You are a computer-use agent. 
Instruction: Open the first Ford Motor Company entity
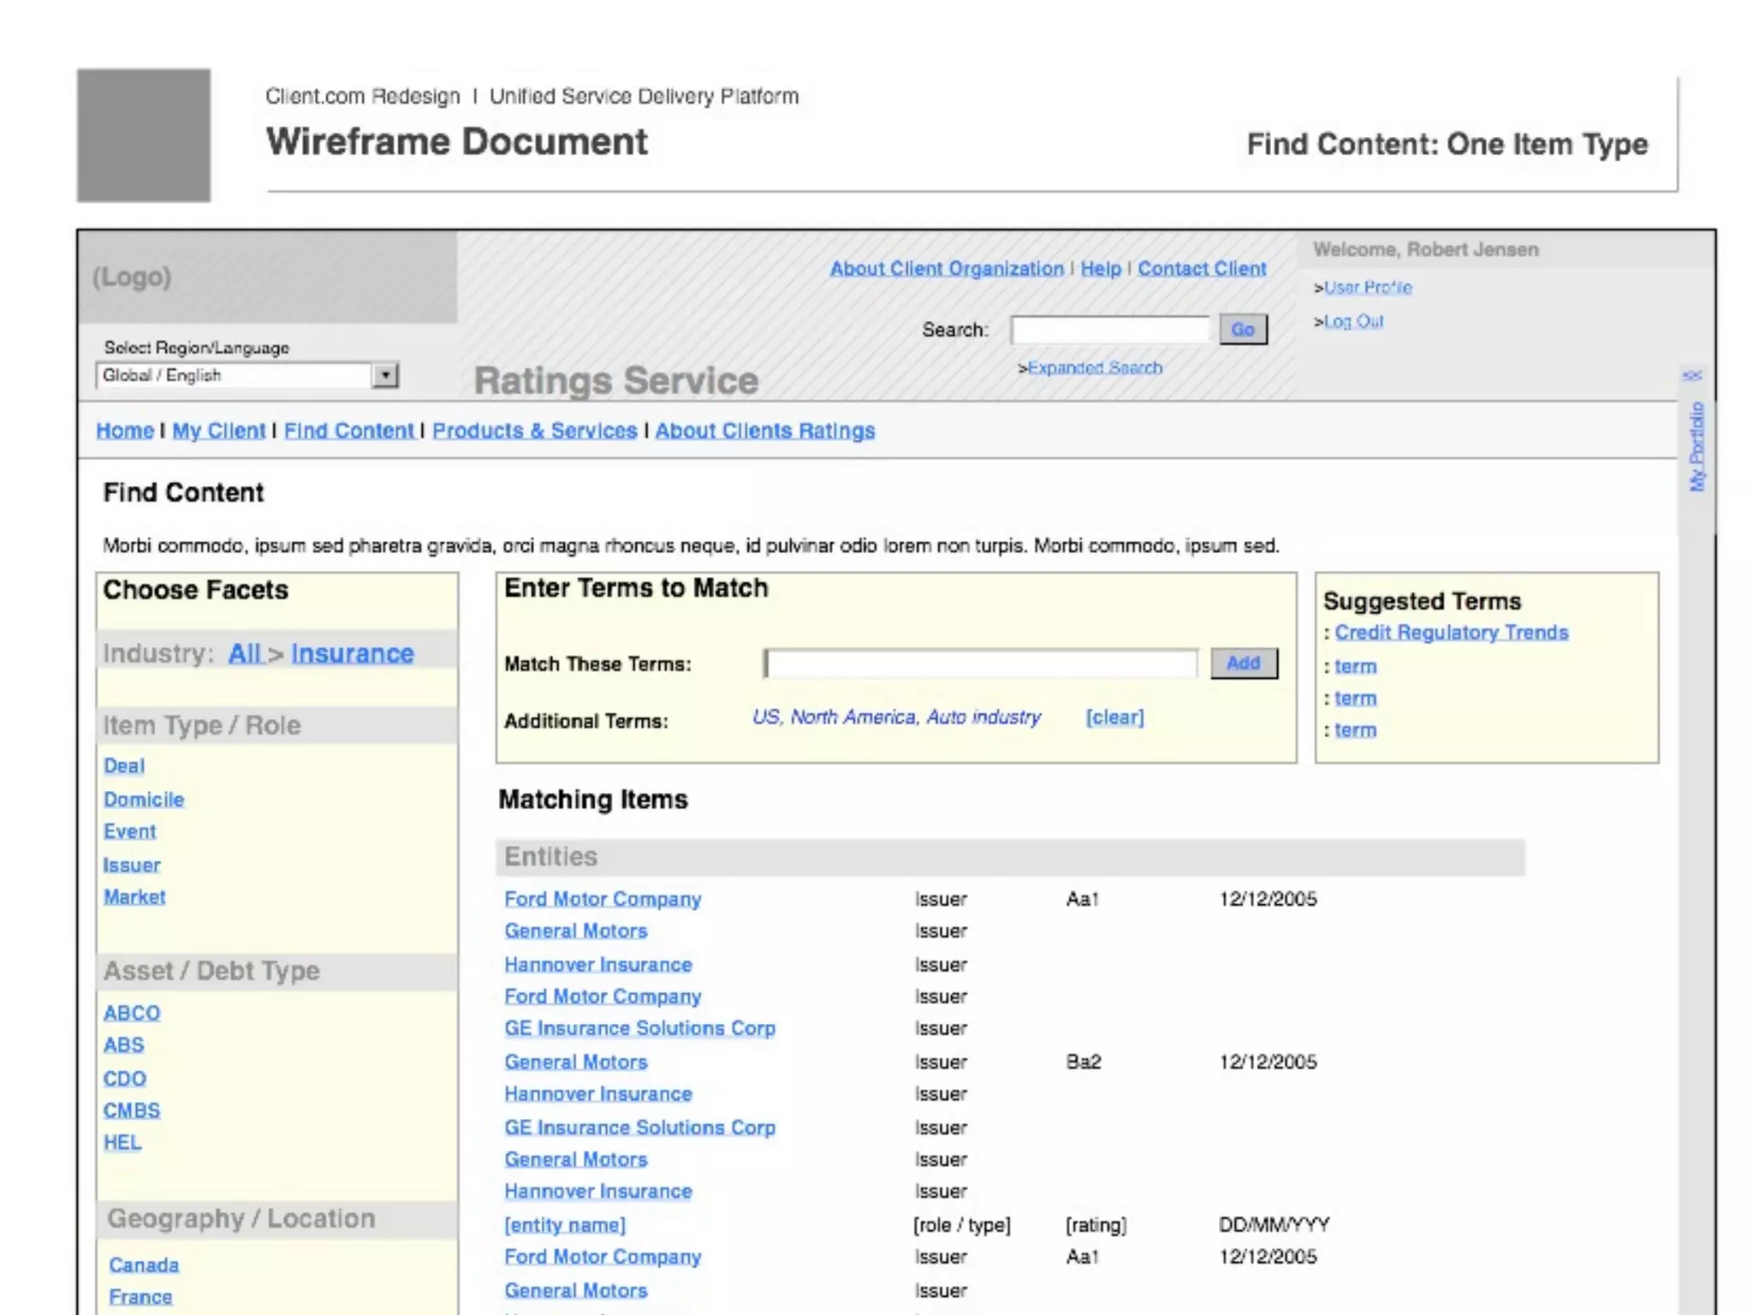coord(603,899)
